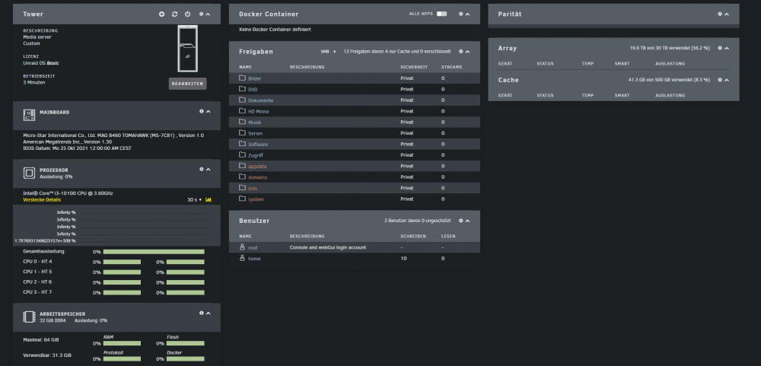Click the Privat security value for Bilder
Image resolution: width=761 pixels, height=366 pixels.
406,78
